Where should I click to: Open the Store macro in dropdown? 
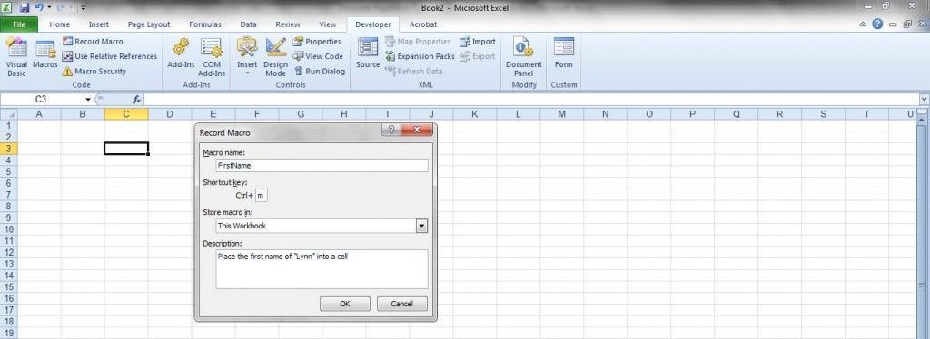[x=421, y=226]
